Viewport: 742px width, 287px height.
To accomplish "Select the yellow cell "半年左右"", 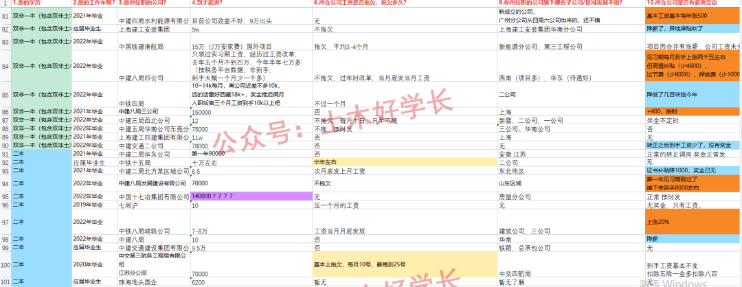I will coord(405,162).
